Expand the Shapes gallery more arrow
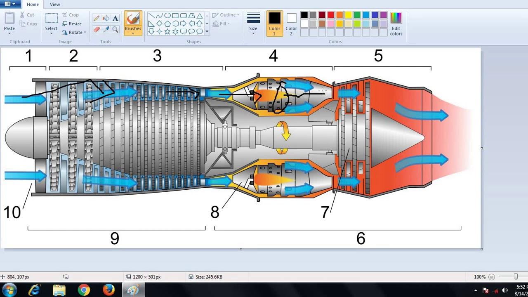The height and width of the screenshot is (297, 528). tap(207, 32)
